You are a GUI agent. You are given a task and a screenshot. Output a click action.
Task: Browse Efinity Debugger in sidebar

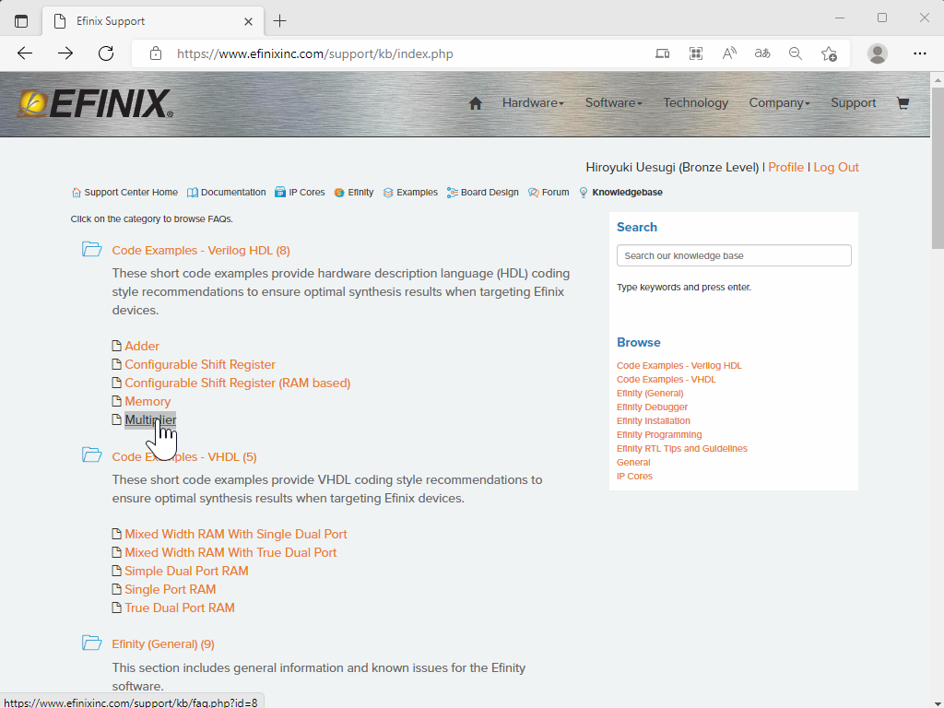(652, 407)
